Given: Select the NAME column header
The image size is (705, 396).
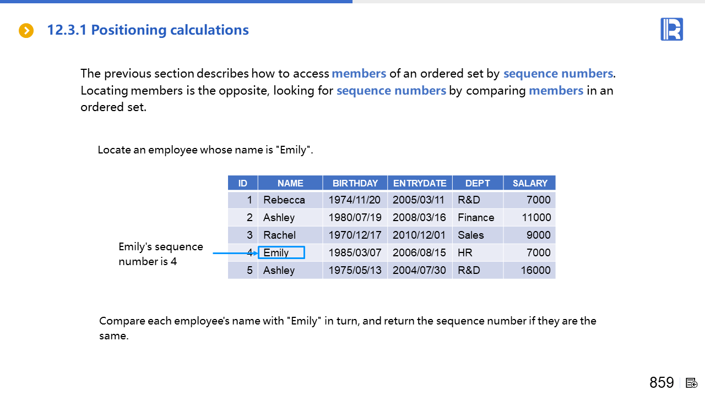Looking at the screenshot, I should point(290,183).
